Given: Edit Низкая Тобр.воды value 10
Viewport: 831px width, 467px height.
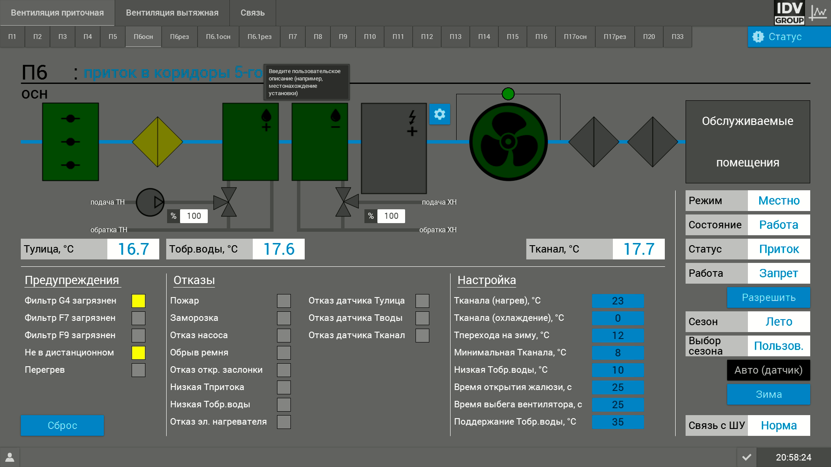Looking at the screenshot, I should [618, 370].
